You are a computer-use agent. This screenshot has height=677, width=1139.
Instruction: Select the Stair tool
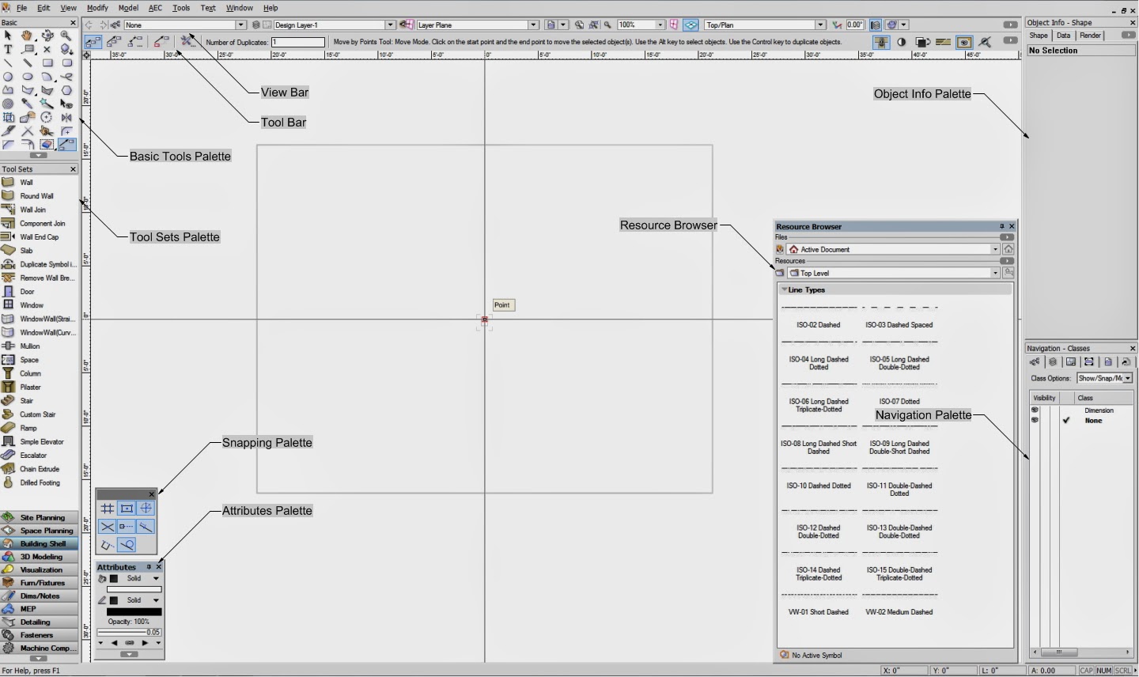pyautogui.click(x=26, y=400)
